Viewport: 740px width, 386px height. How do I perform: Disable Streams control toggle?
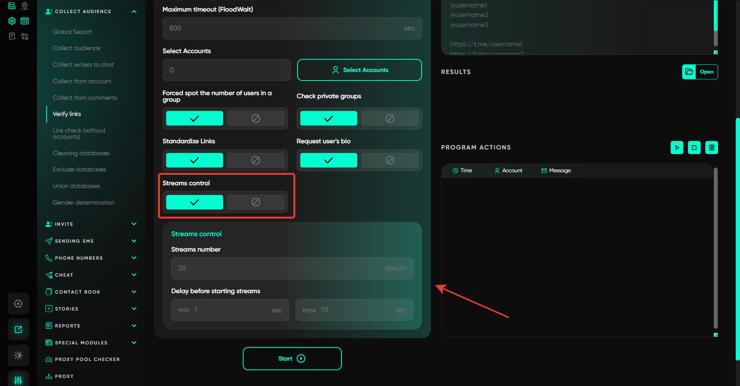(x=256, y=202)
